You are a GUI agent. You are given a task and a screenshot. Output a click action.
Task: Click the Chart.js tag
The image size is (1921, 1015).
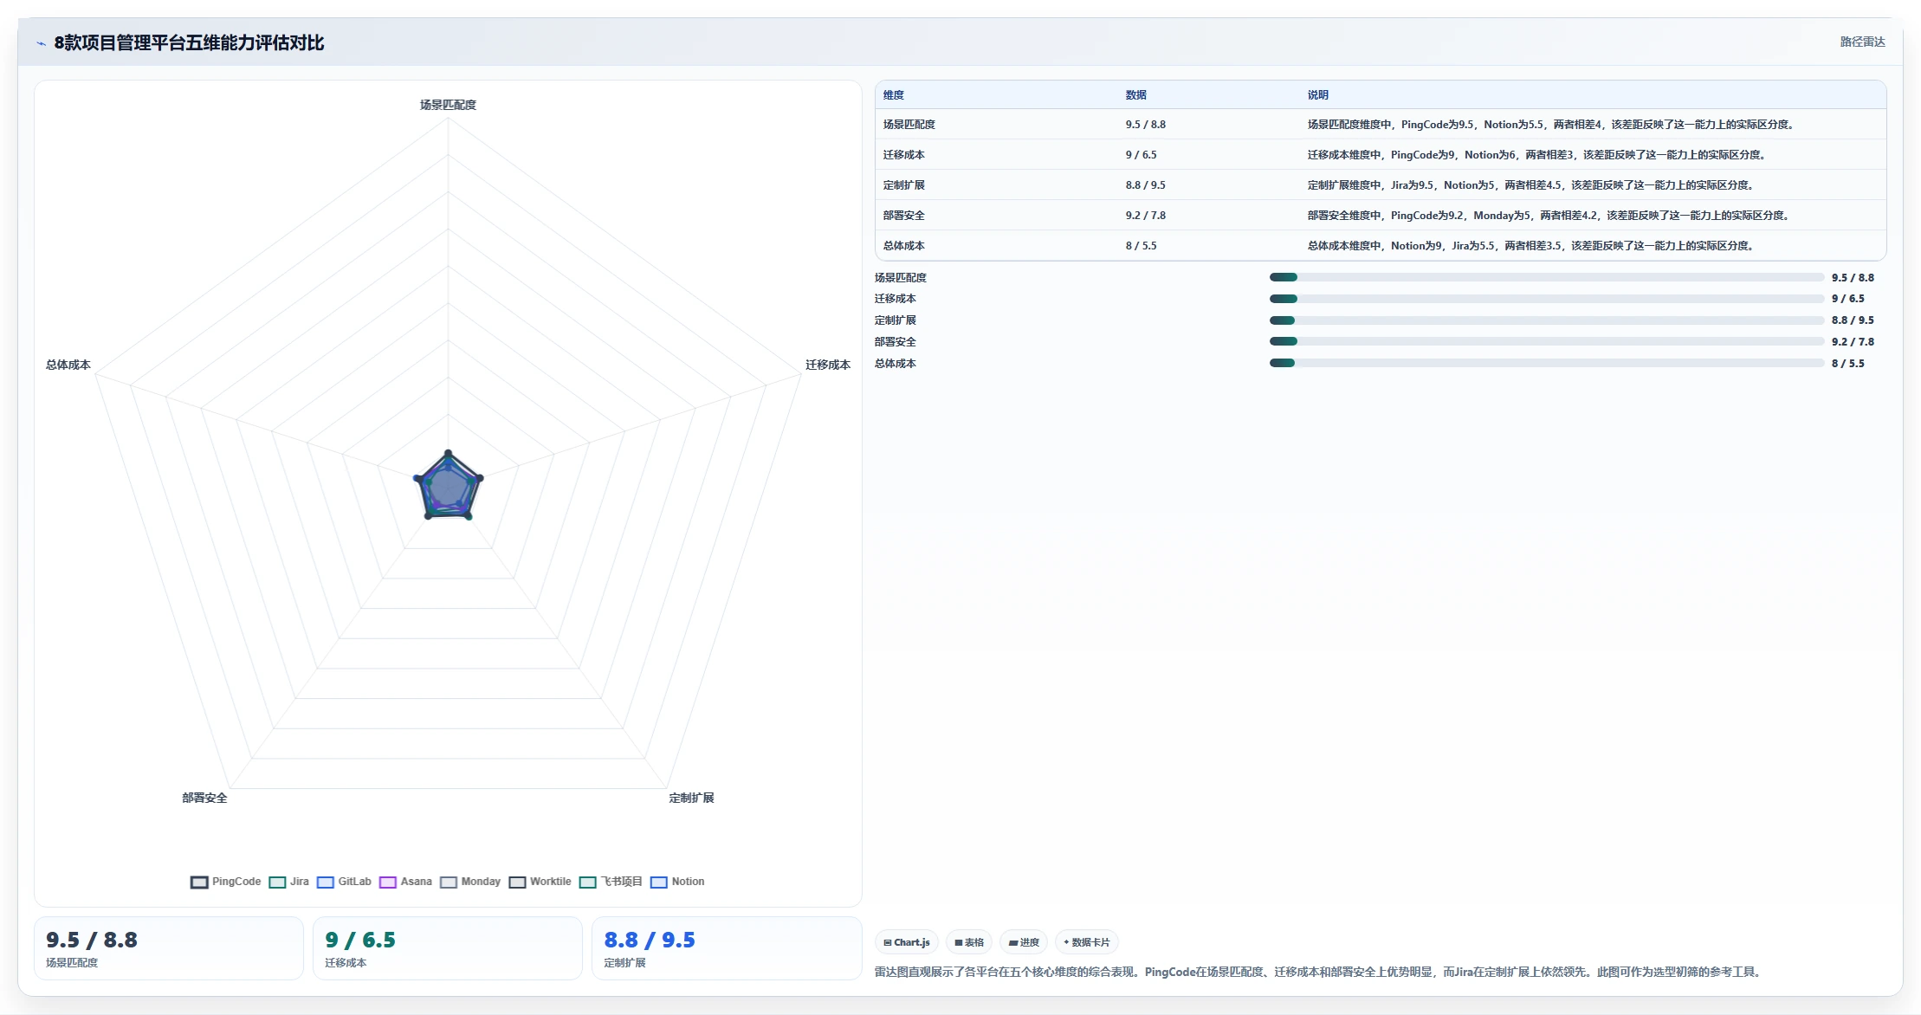pyautogui.click(x=907, y=942)
